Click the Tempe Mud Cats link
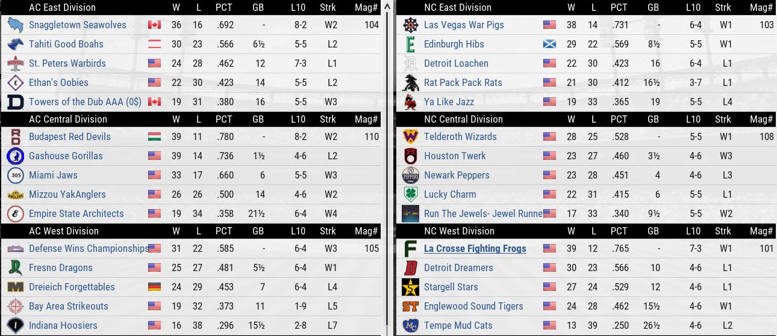The width and height of the screenshot is (777, 336). 458,326
